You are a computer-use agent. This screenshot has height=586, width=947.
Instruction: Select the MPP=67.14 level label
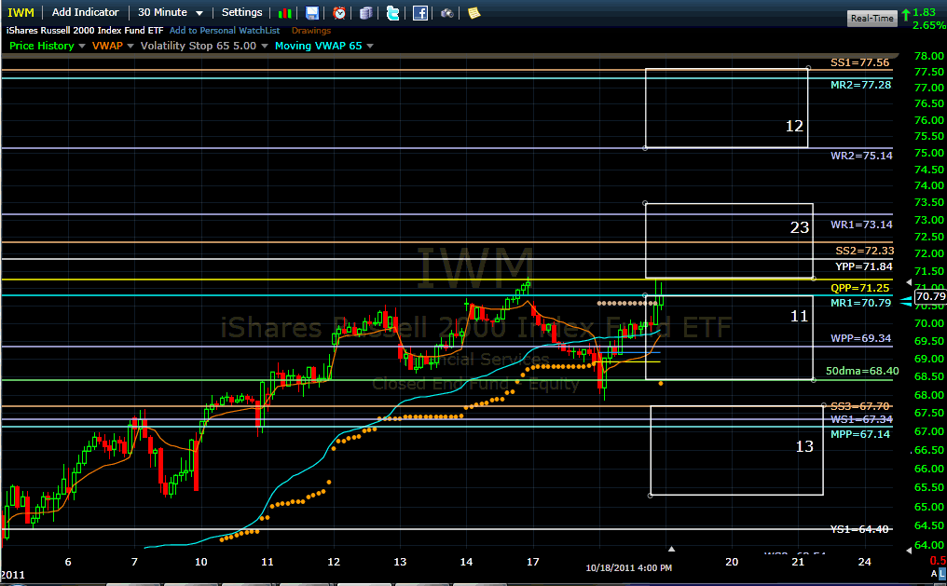click(860, 434)
